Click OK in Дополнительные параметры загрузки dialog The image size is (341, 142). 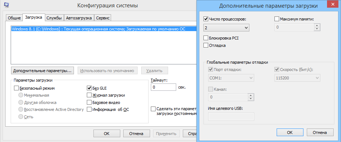290,132
